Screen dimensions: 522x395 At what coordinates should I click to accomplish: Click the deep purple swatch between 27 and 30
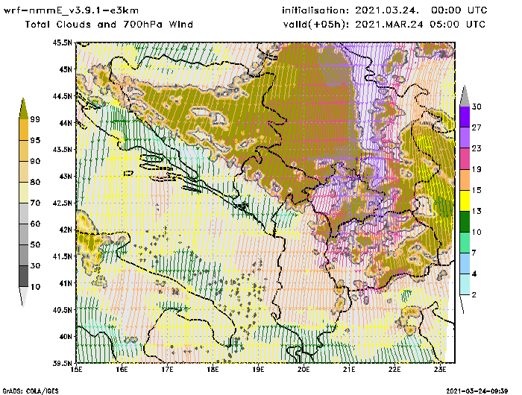pos(465,117)
